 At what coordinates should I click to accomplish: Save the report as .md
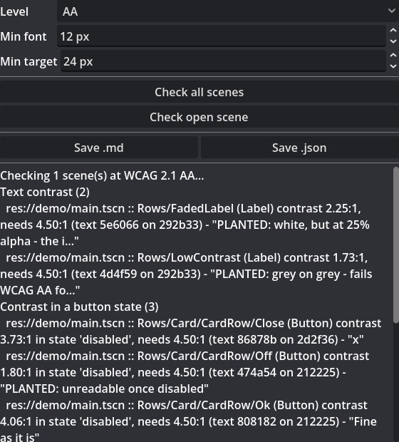[99, 148]
